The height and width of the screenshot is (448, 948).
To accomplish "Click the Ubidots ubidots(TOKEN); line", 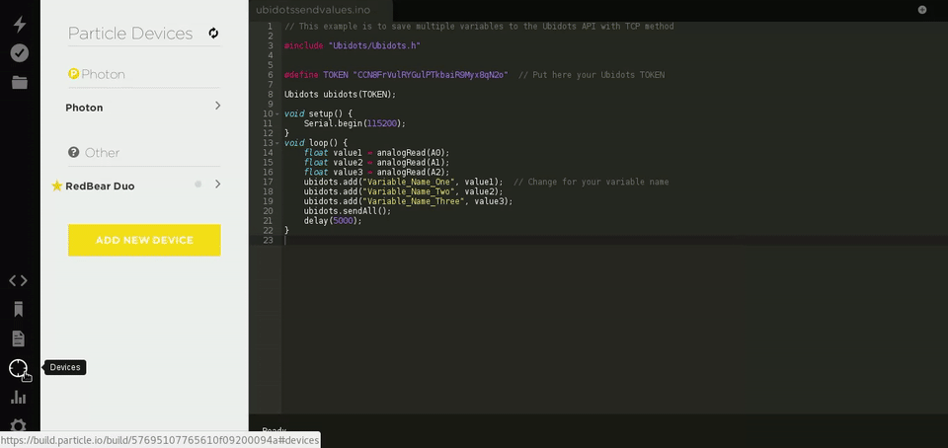I will pos(340,94).
